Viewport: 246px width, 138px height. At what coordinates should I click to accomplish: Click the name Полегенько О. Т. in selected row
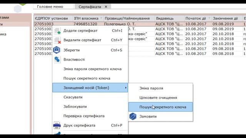[x=120, y=24]
